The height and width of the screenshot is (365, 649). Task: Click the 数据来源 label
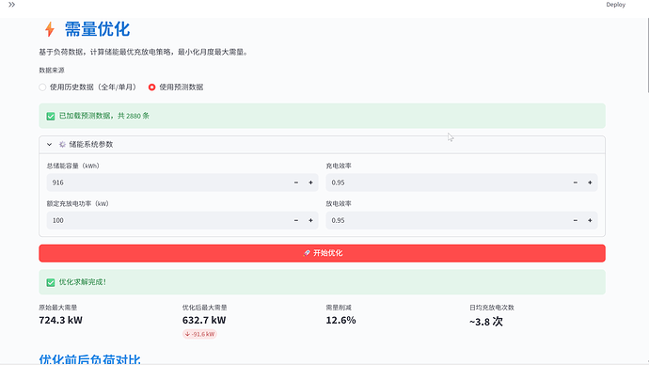(52, 71)
